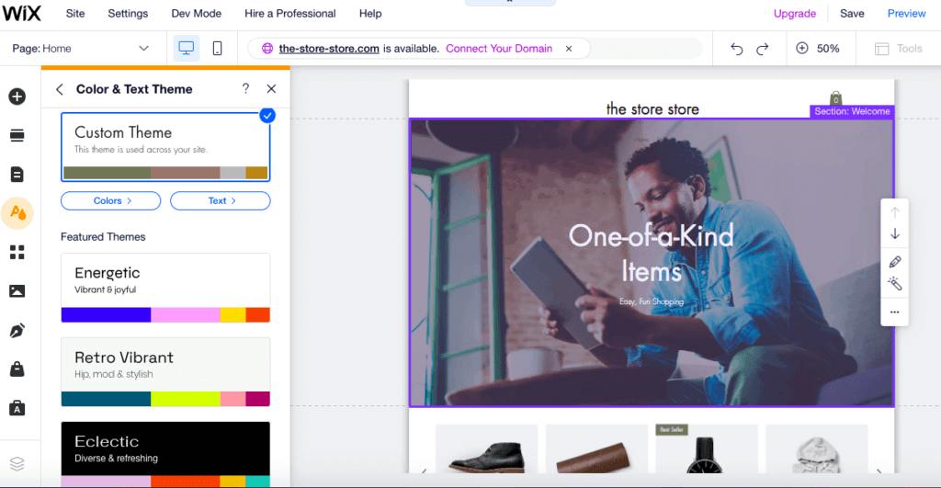Click the-store-store.com domain link
Viewport: 941px width, 488px height.
pyautogui.click(x=329, y=49)
